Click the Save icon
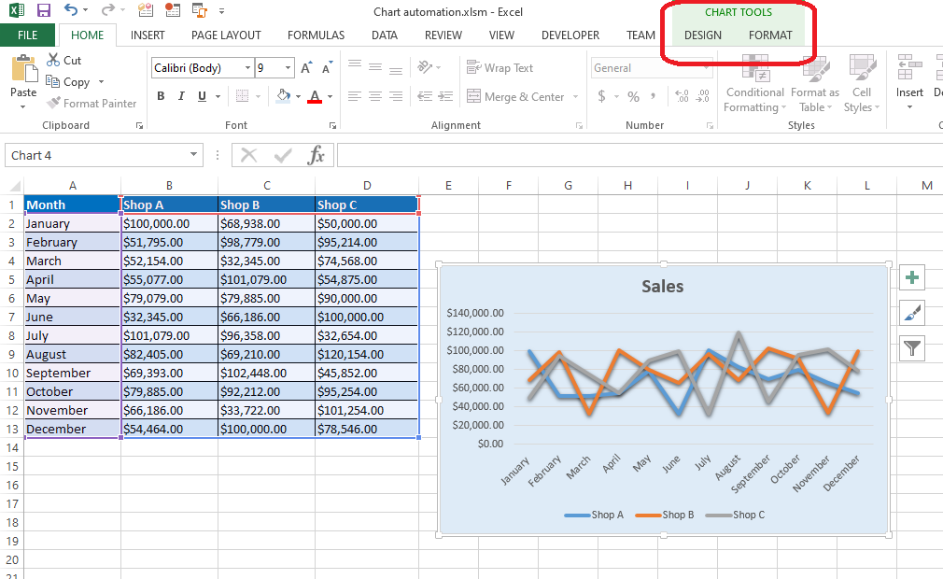This screenshot has width=943, height=579. (45, 9)
